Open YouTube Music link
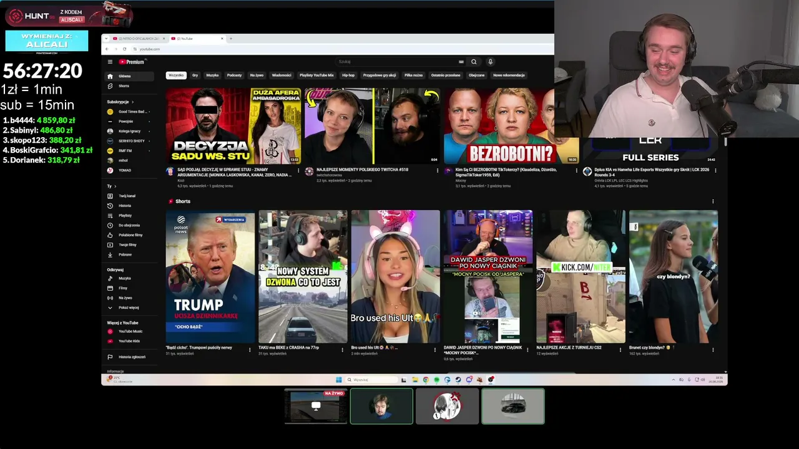The height and width of the screenshot is (449, 799). pos(128,331)
